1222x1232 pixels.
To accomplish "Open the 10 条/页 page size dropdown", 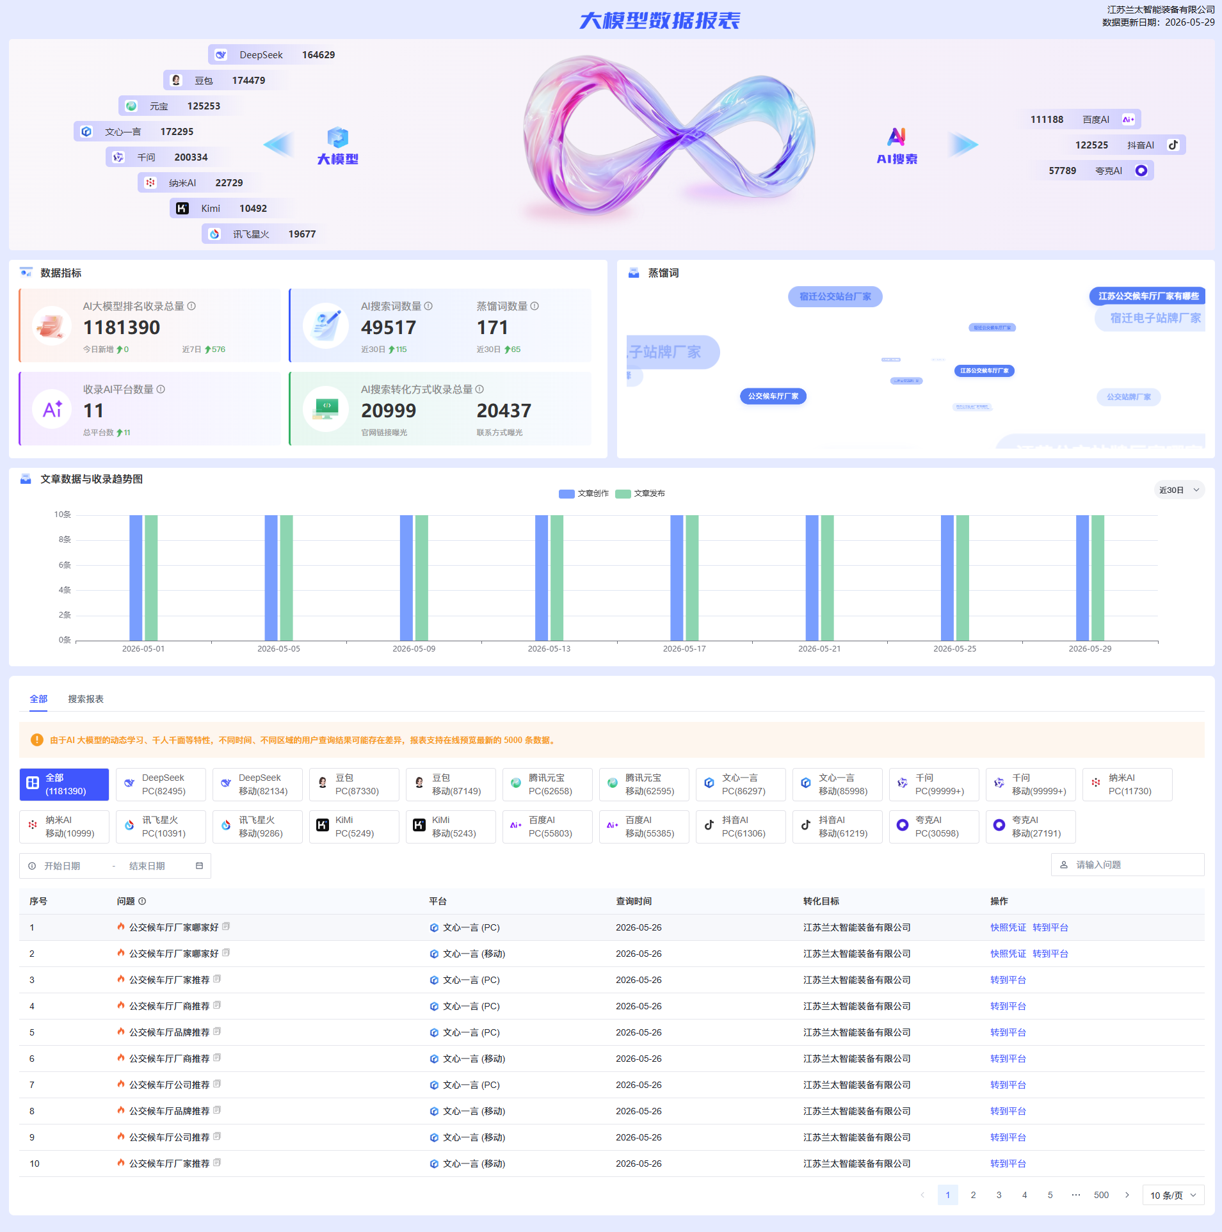I will pos(1173,1195).
